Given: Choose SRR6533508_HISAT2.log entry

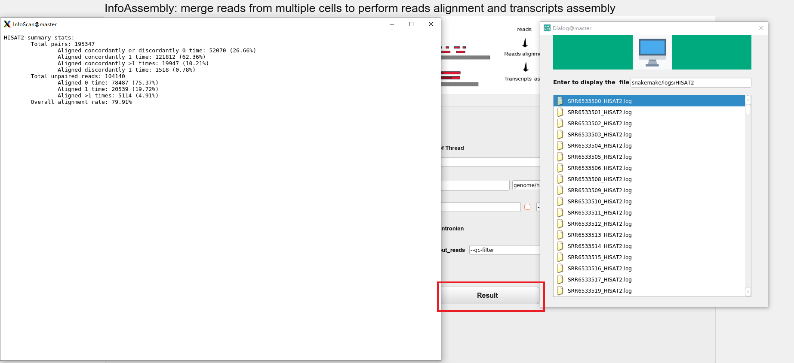Looking at the screenshot, I should coord(649,179).
